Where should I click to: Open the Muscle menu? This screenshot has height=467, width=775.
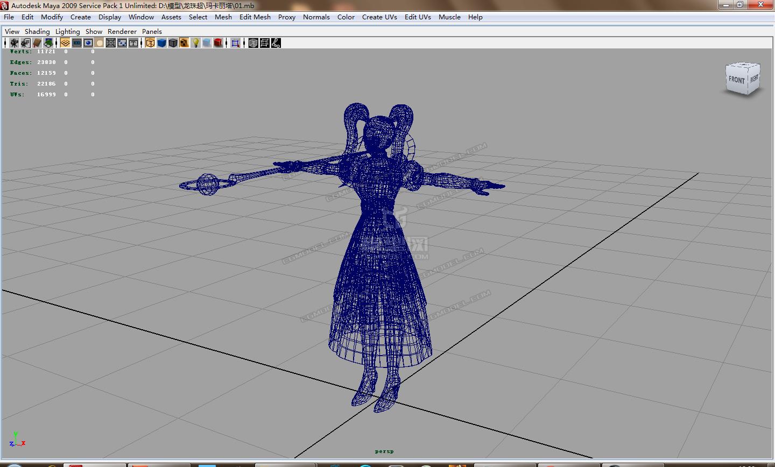[x=449, y=17]
